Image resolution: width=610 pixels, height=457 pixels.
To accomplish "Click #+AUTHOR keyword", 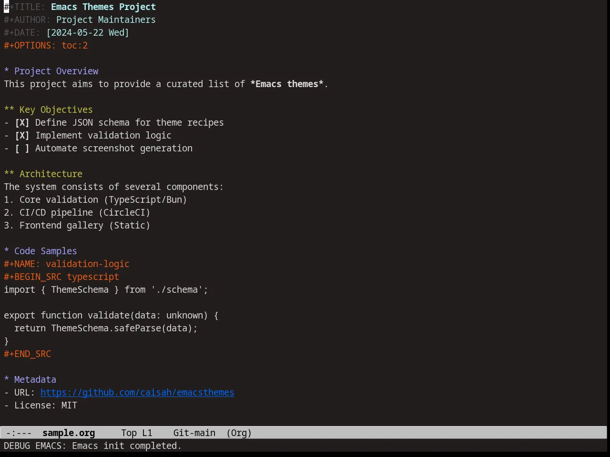I will coord(27,20).
